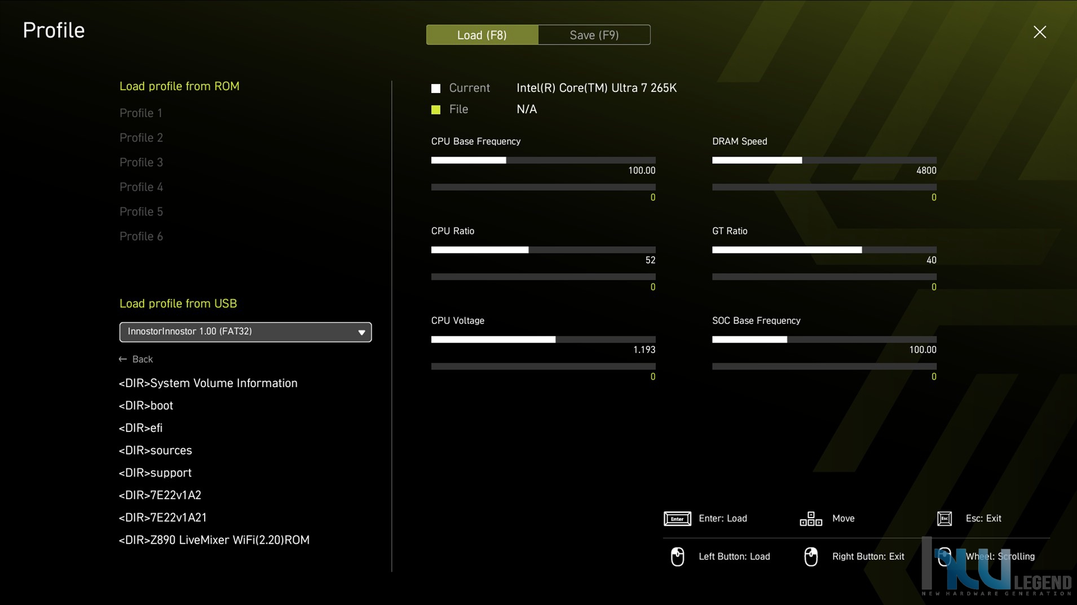Viewport: 1077px width, 605px height.
Task: Click the File N/A value
Action: point(527,109)
